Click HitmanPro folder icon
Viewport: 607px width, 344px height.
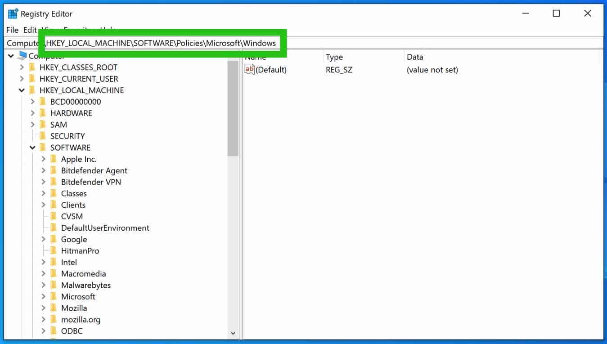(x=54, y=251)
